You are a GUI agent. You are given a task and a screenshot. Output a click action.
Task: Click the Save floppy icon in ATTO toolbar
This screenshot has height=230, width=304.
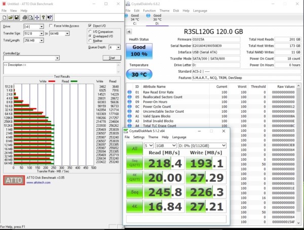pos(17,18)
